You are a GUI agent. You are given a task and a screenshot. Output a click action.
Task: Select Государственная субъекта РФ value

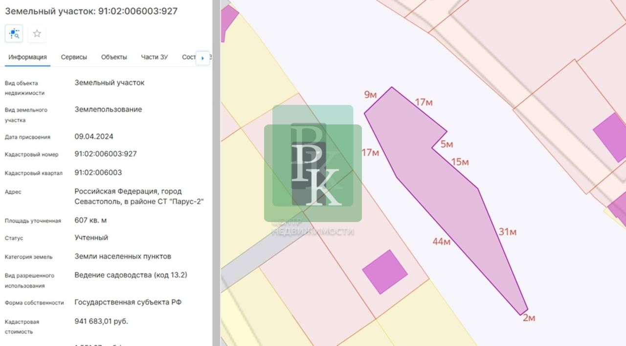point(128,302)
